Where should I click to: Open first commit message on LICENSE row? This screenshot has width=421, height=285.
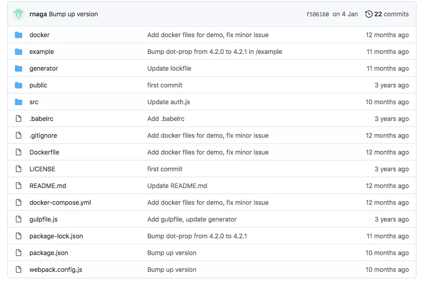(165, 169)
